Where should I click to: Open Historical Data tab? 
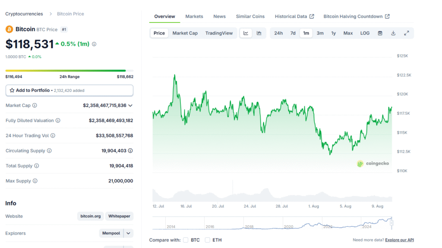294,16
